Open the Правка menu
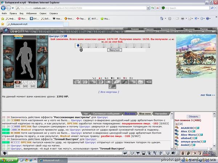 13,13
